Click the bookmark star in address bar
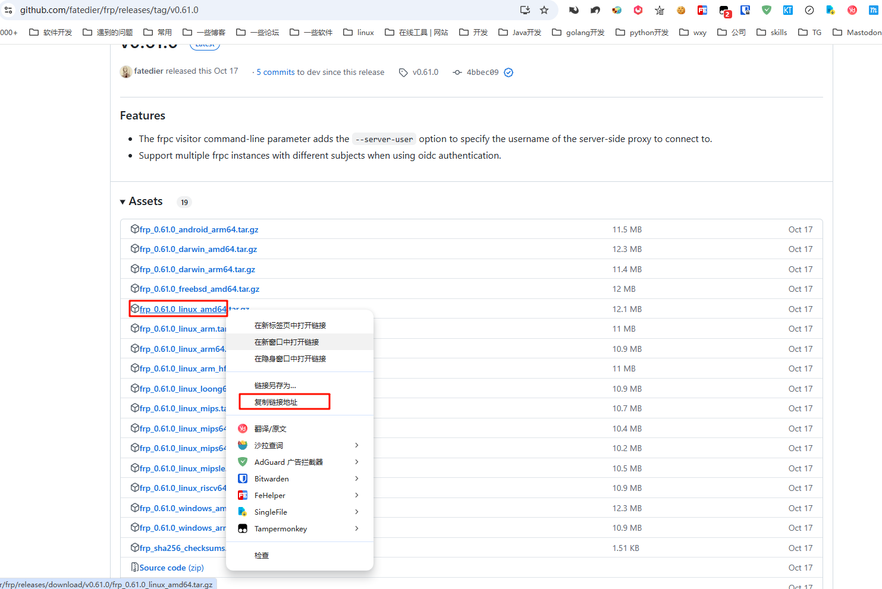The width and height of the screenshot is (882, 589). coord(544,10)
